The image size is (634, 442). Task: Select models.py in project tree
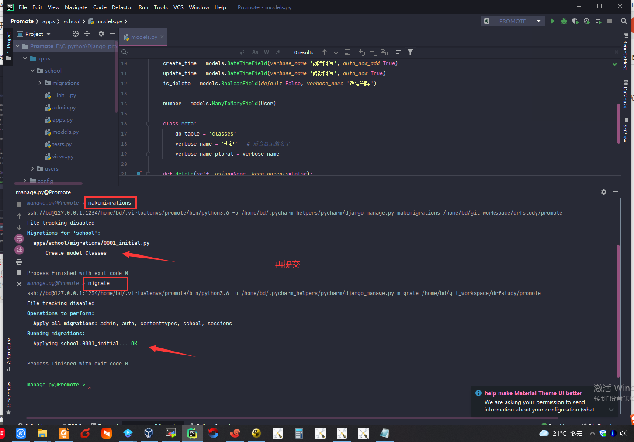pos(62,132)
